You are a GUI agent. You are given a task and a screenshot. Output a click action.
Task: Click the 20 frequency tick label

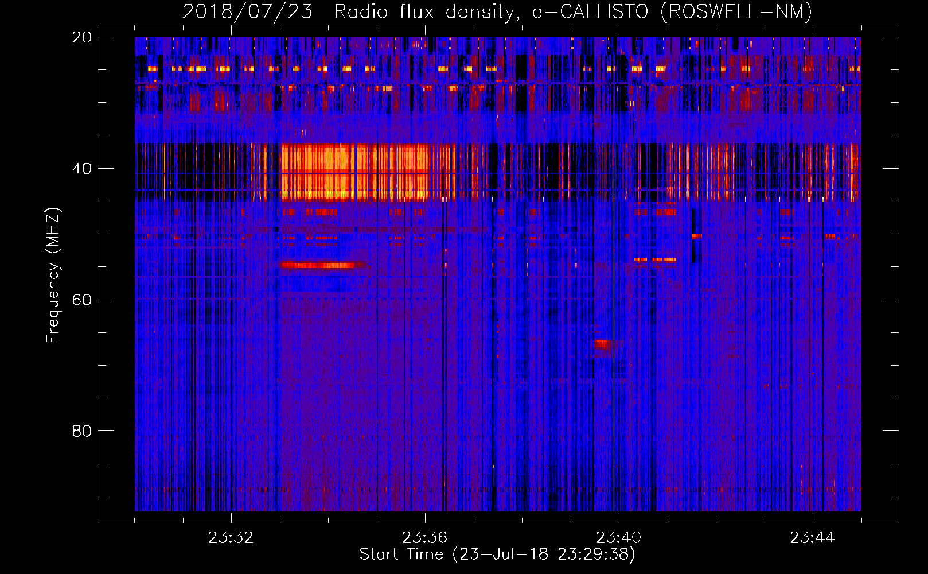(x=82, y=37)
